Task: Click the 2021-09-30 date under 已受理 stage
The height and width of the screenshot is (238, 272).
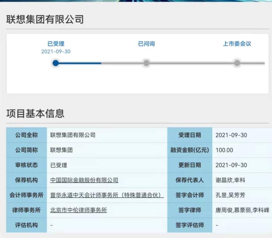Action: click(56, 51)
